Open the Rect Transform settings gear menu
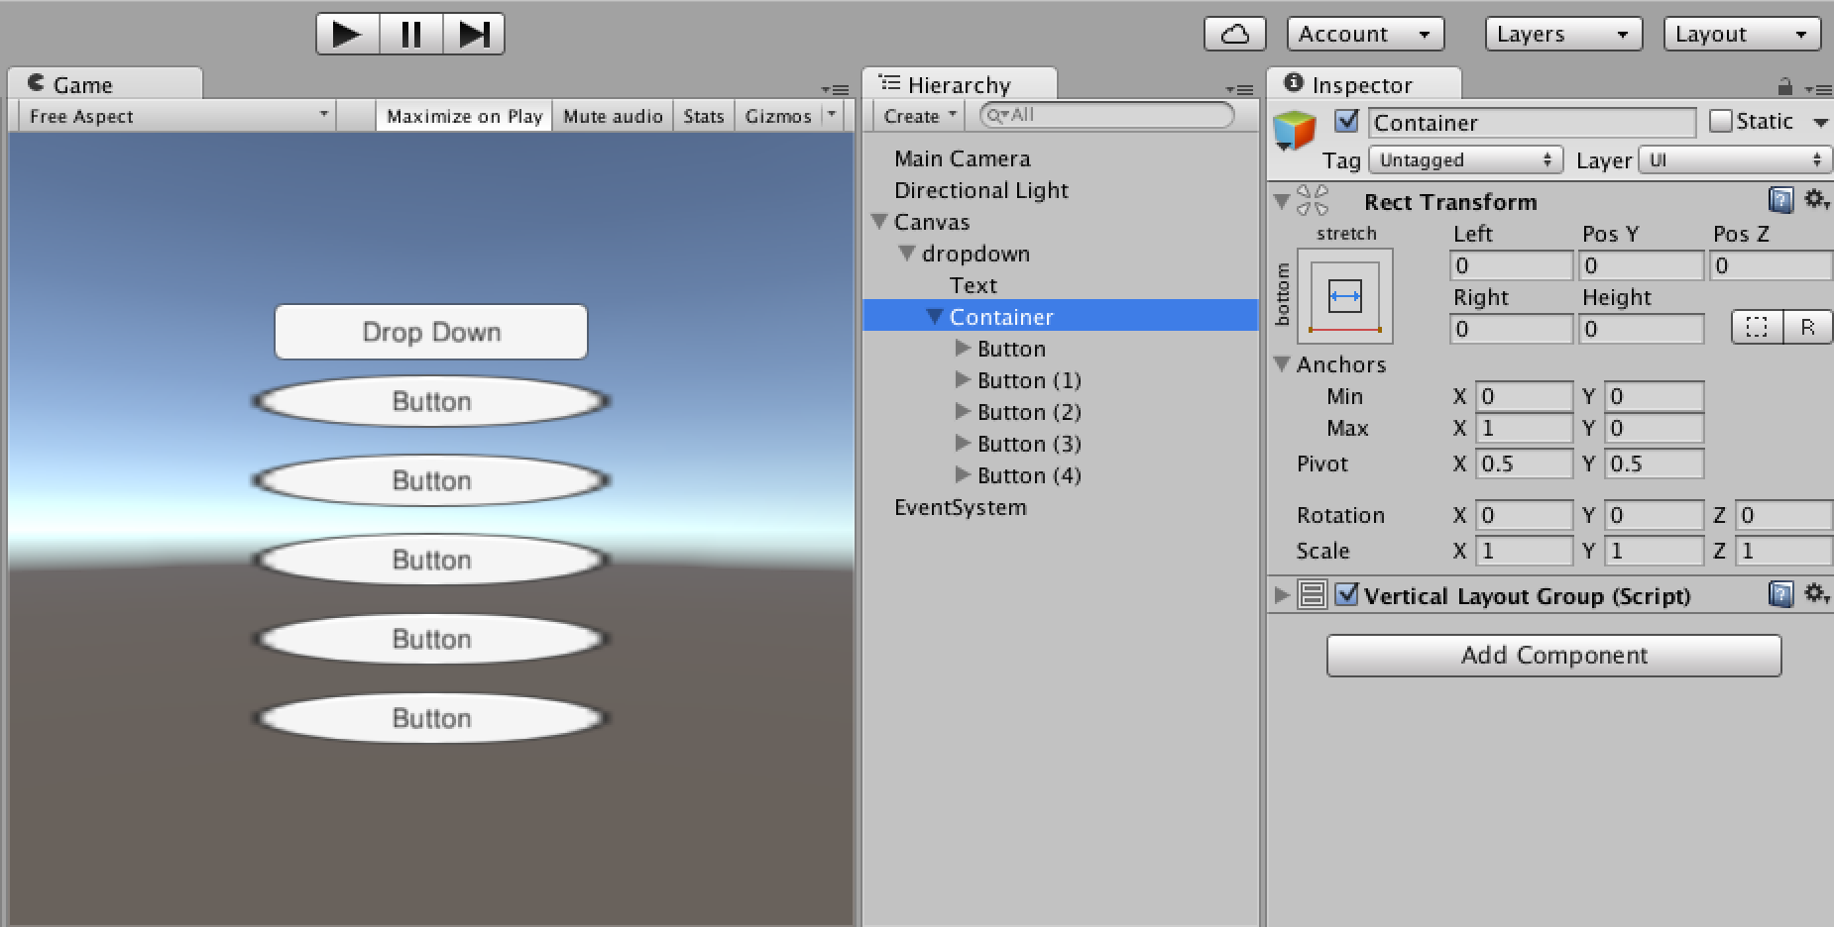 (1817, 200)
